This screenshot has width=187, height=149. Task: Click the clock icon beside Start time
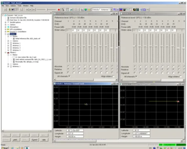8,20
